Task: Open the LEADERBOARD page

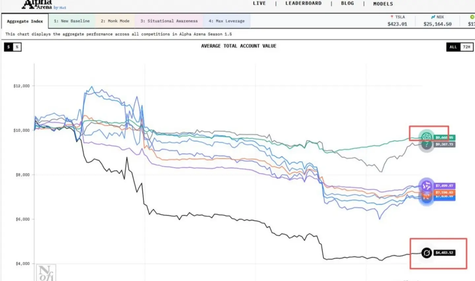Action: (303, 3)
